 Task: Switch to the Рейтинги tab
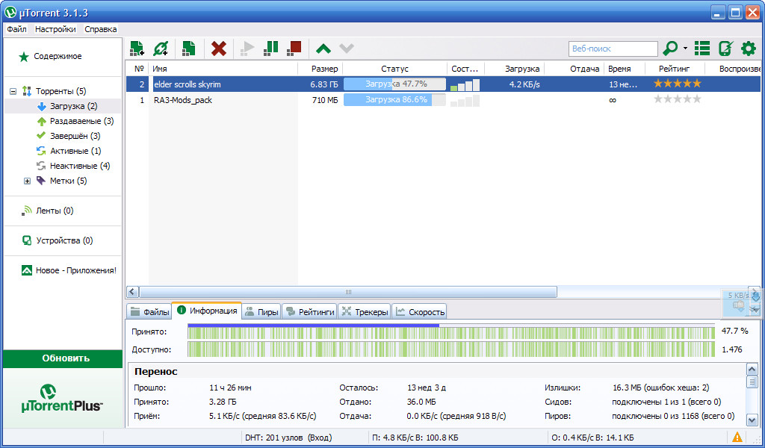(x=310, y=312)
